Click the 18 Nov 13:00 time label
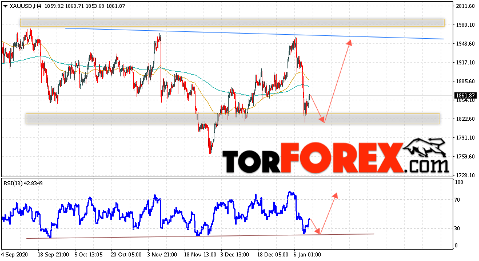479x261 pixels. pos(200,255)
